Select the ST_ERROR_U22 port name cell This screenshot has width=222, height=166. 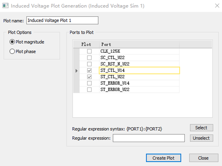click(x=139, y=90)
